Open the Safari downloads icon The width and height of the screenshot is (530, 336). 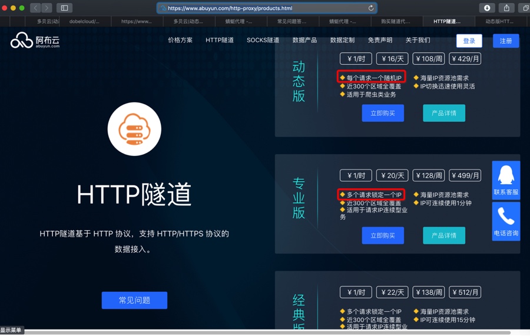click(x=487, y=8)
